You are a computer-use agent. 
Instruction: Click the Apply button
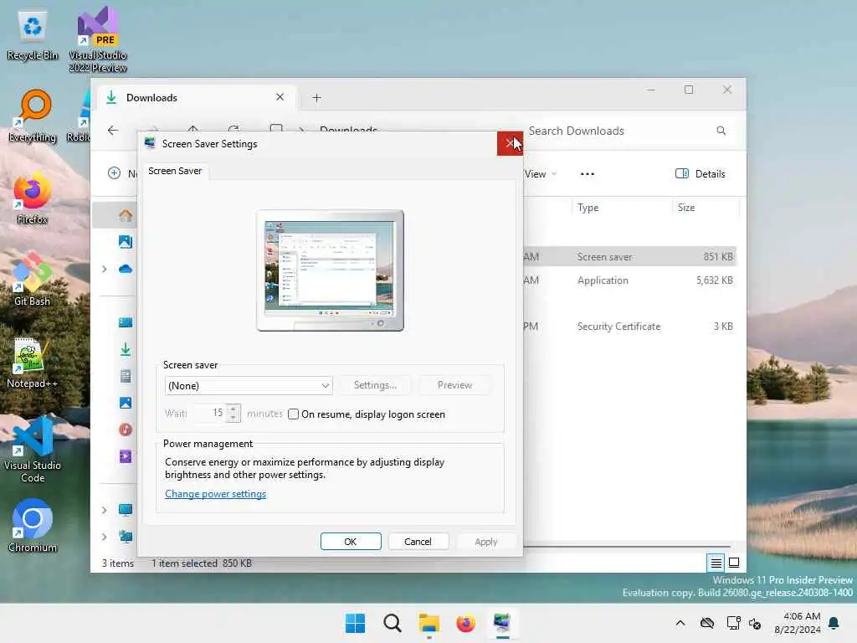click(486, 542)
